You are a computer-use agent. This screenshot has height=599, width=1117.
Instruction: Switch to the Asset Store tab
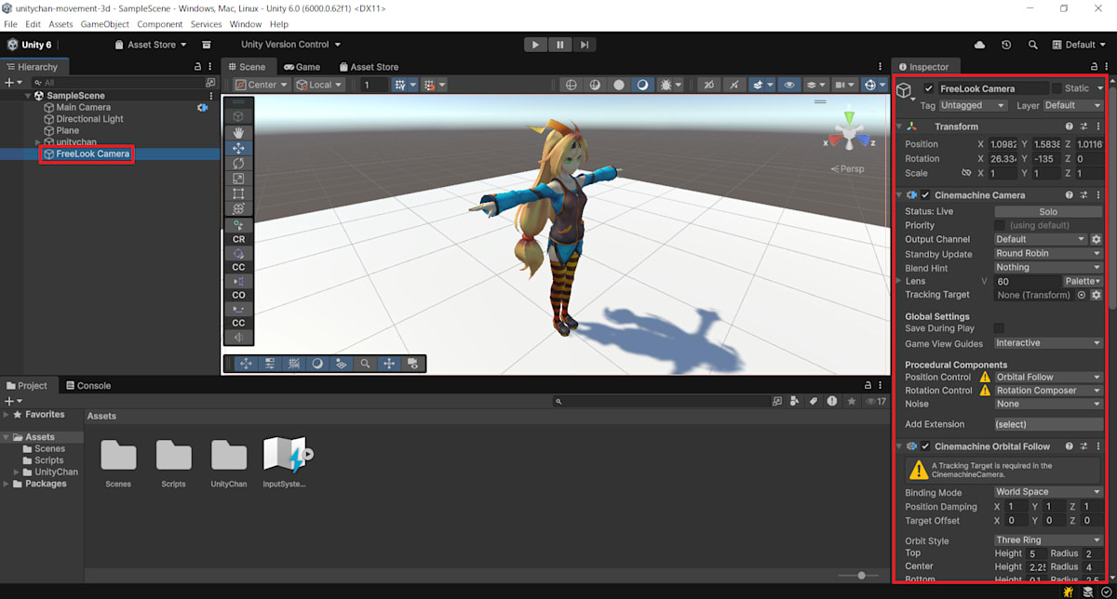pos(369,67)
